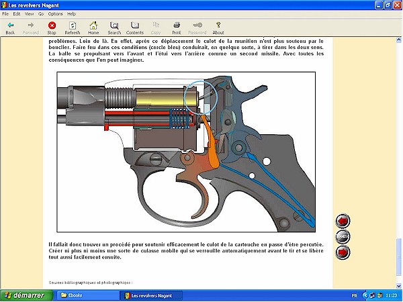Screen dimensions: 403x302
Task: Go to previous page with red left arrow
Action: [343, 221]
